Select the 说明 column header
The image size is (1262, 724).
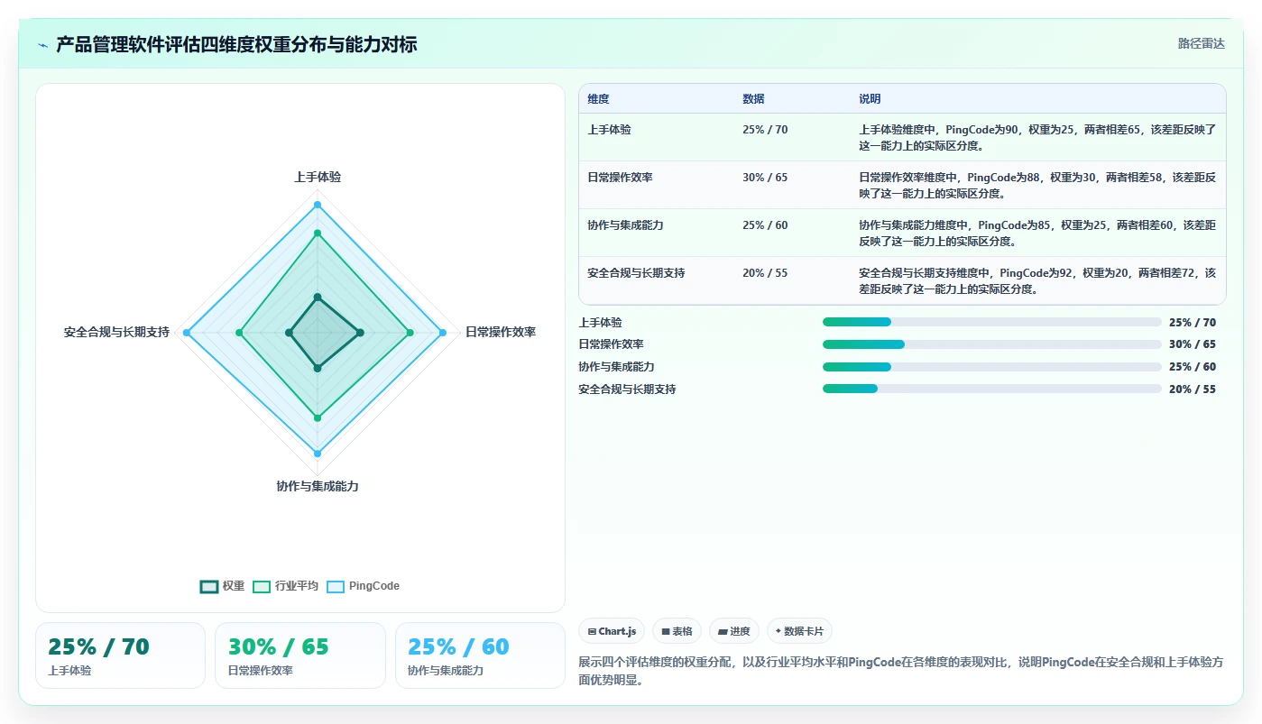coord(870,99)
